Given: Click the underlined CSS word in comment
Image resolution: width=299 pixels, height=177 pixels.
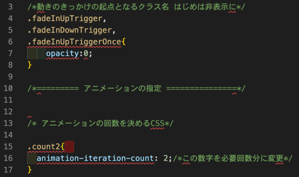Looking at the screenshot, I should pyautogui.click(x=157, y=123).
